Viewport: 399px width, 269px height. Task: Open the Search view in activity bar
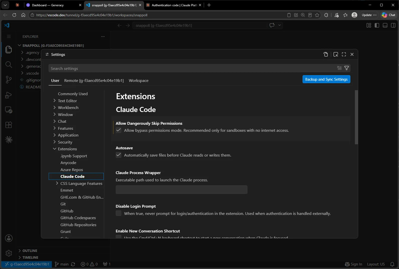(9, 65)
